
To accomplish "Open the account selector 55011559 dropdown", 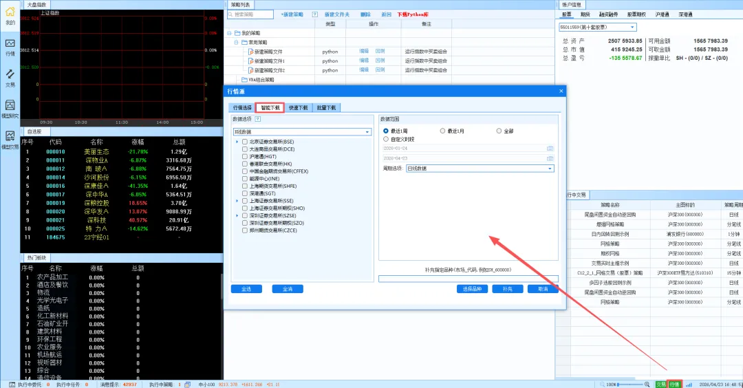I will click(597, 27).
